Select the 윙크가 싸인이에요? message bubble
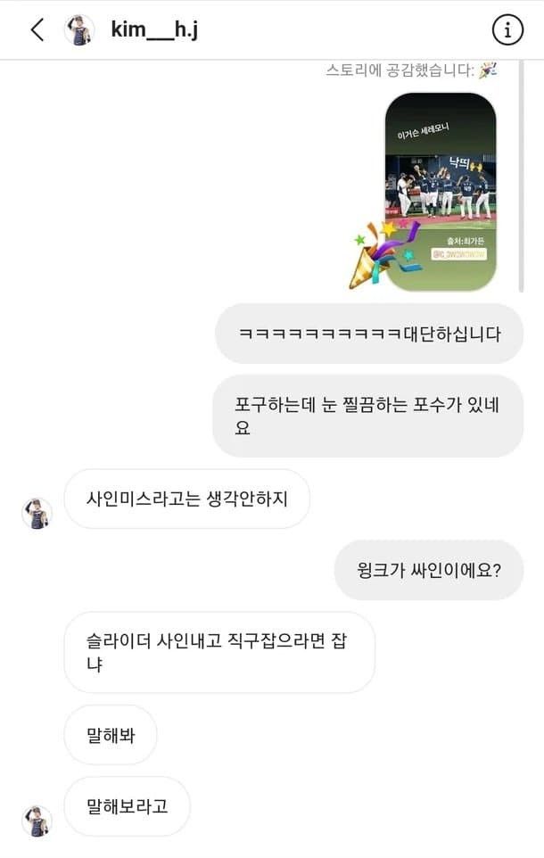Screen dimensions: 544x858 (x=429, y=570)
